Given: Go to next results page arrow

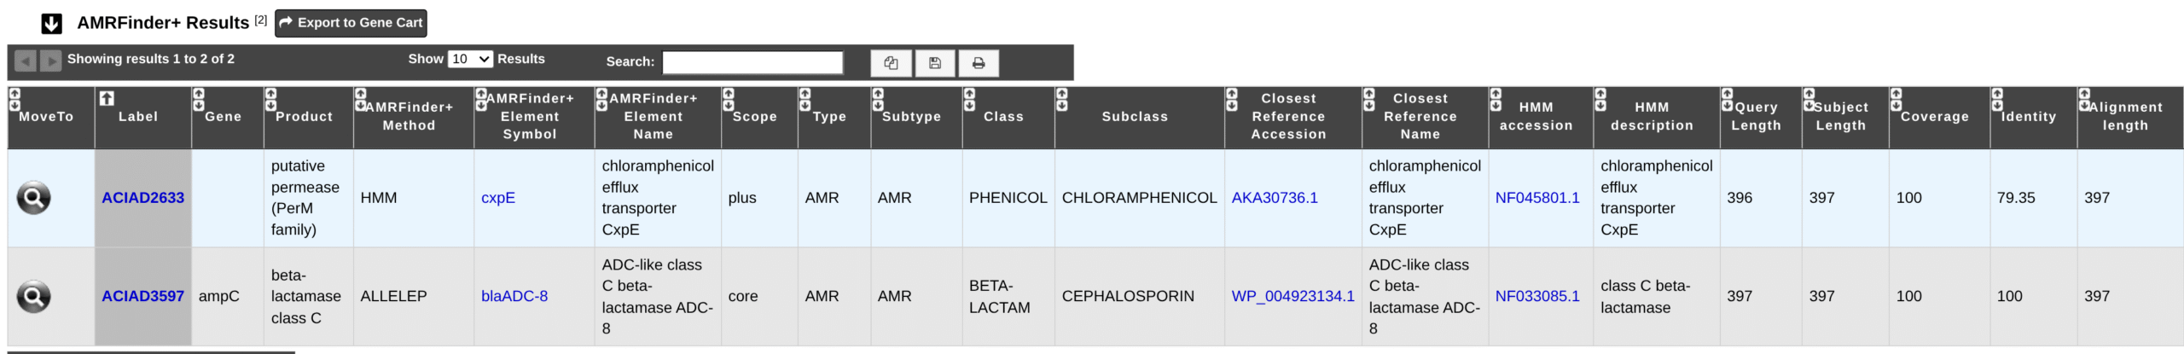Looking at the screenshot, I should 51,61.
